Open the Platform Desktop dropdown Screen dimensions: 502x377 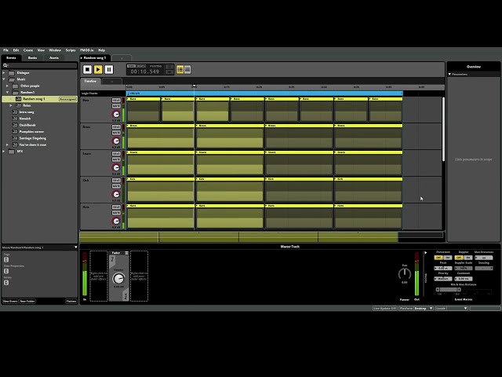[x=424, y=308]
